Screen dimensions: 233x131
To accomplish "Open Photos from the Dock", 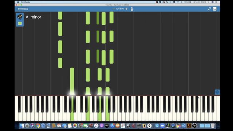I will pos(75,126).
